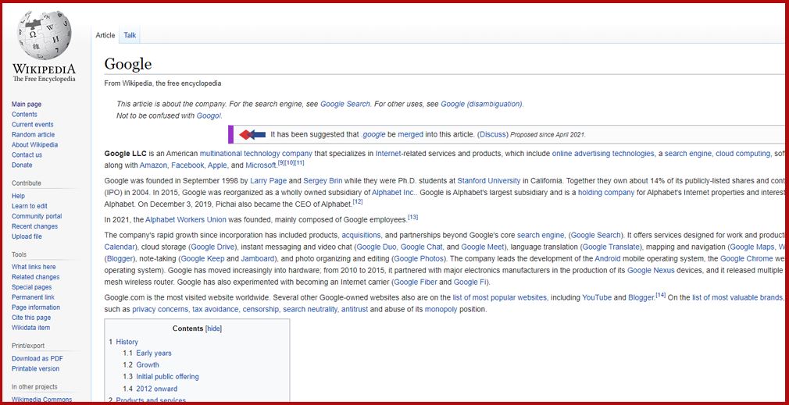Open the Community portal

coord(37,216)
